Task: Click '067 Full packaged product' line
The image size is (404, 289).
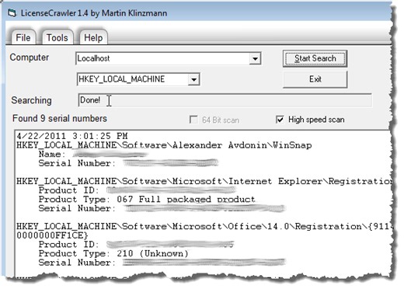Action: [x=147, y=200]
